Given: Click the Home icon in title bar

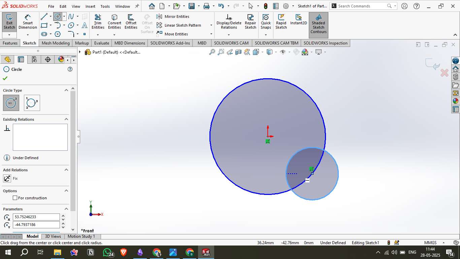Looking at the screenshot, I should pos(152,6).
